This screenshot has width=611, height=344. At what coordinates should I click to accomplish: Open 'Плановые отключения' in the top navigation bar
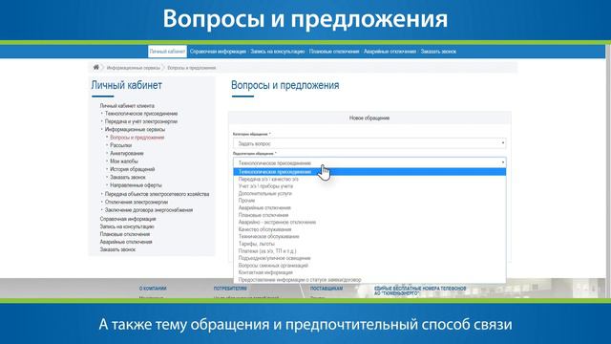pos(334,52)
